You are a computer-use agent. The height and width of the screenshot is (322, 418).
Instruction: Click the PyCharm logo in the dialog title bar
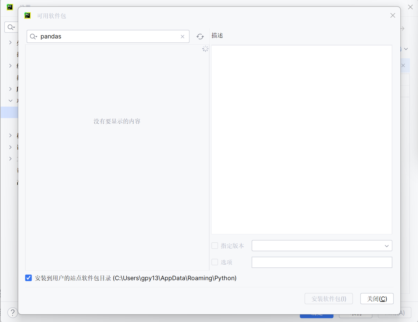(x=28, y=15)
